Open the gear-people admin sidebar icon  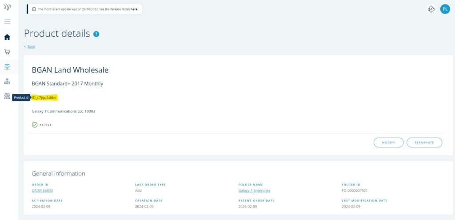click(7, 96)
